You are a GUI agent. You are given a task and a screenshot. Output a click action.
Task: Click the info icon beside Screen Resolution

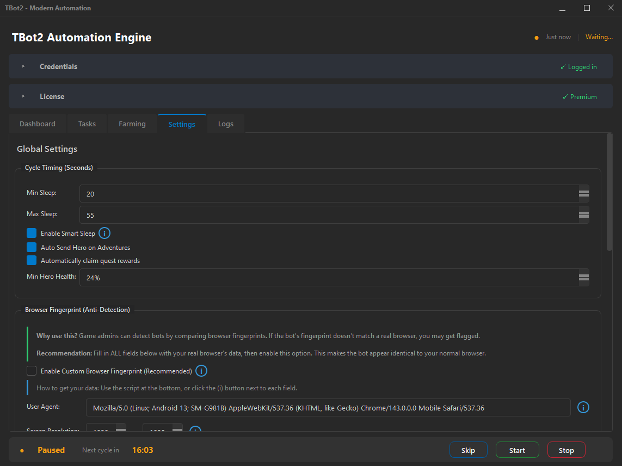point(195,431)
